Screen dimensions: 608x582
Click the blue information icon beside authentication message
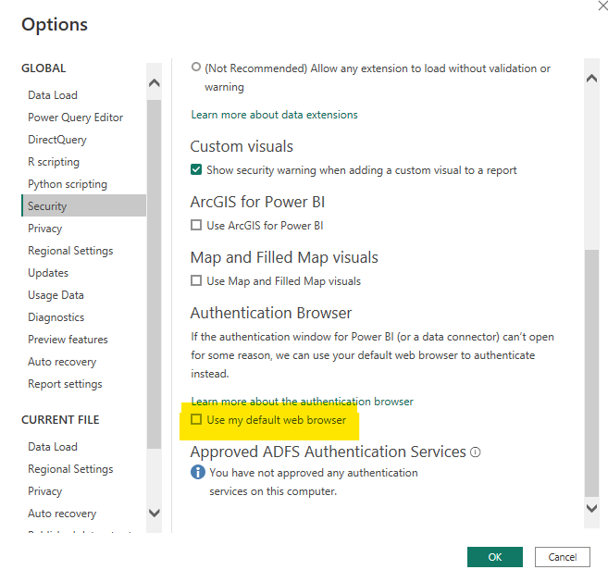click(x=198, y=472)
